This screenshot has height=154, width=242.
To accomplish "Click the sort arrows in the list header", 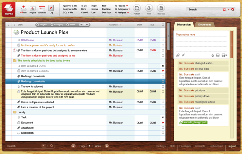I will pyautogui.click(x=8, y=25).
